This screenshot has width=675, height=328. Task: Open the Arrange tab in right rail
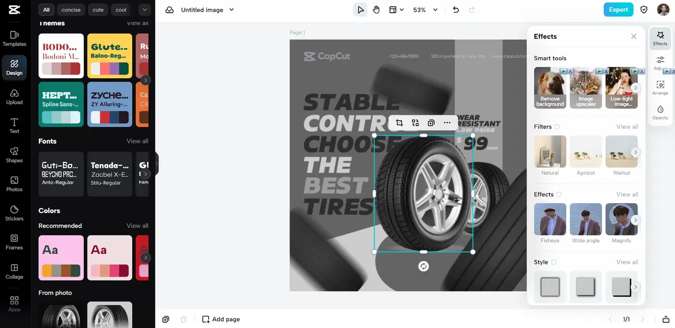(x=660, y=88)
